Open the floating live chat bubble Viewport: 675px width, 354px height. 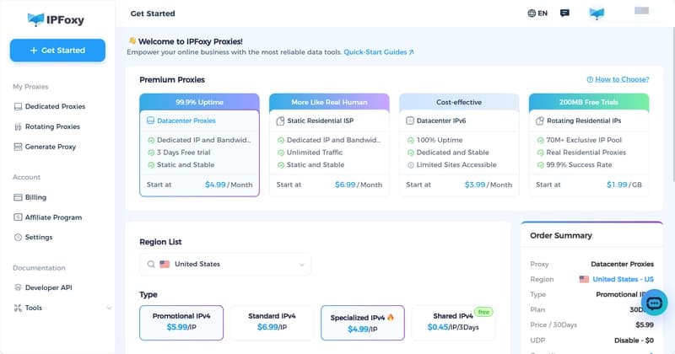point(654,303)
